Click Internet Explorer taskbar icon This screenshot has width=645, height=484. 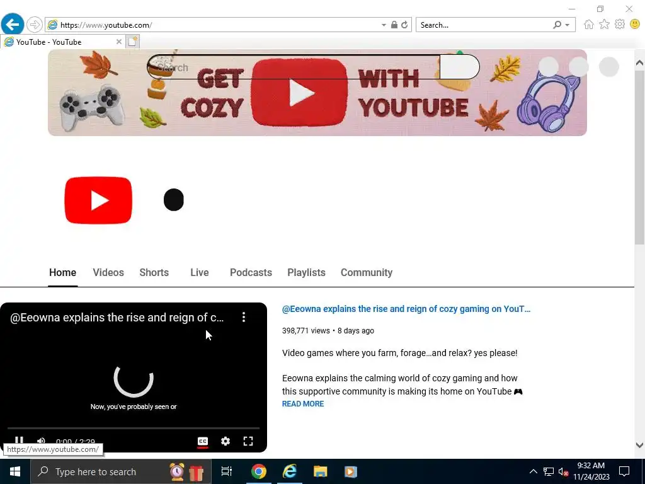point(290,471)
